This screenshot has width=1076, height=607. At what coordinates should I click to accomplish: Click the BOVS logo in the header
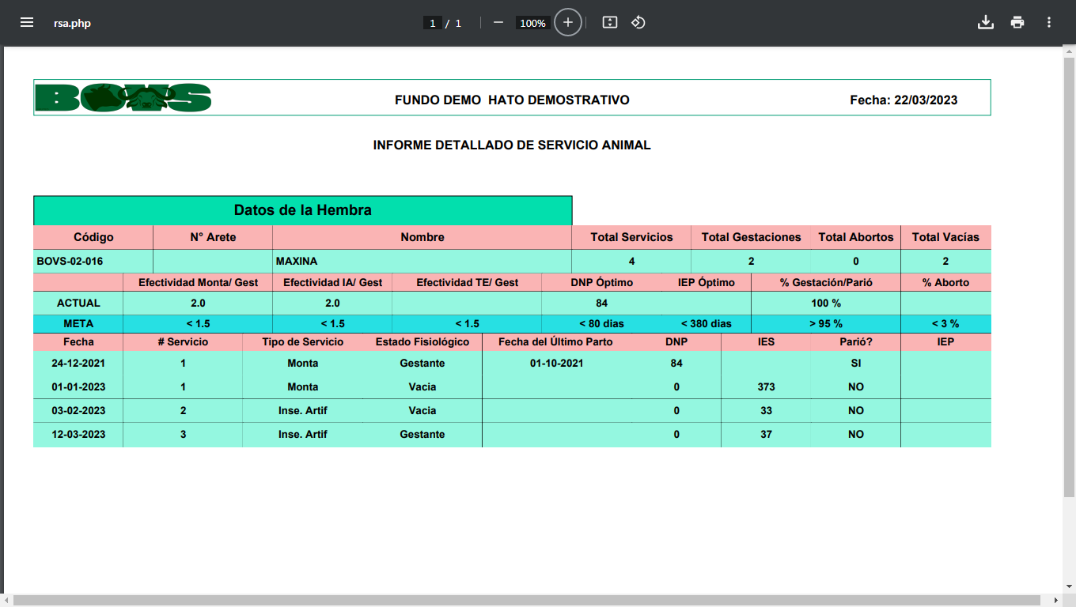[123, 98]
